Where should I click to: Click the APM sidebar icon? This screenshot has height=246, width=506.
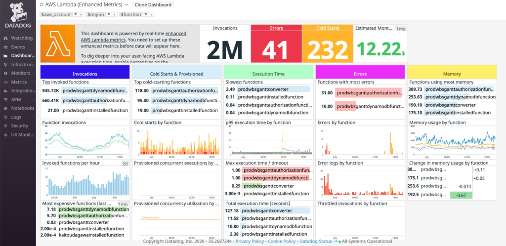pyautogui.click(x=5, y=100)
